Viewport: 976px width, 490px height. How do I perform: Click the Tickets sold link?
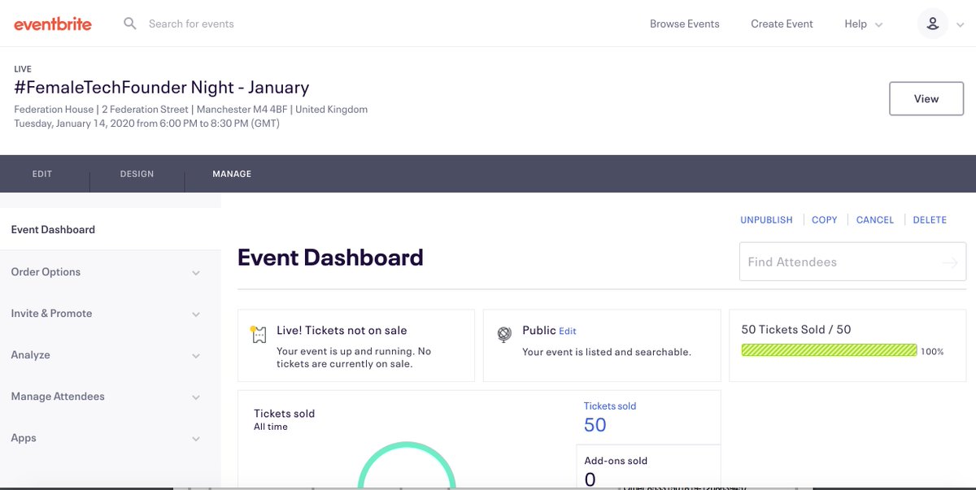click(x=610, y=405)
